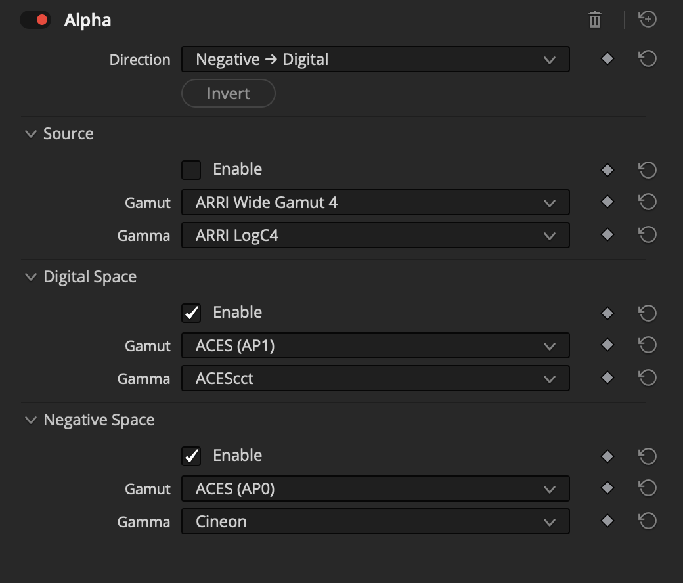Collapse the Negative Space section
Screen dimensions: 683x583
[30, 420]
